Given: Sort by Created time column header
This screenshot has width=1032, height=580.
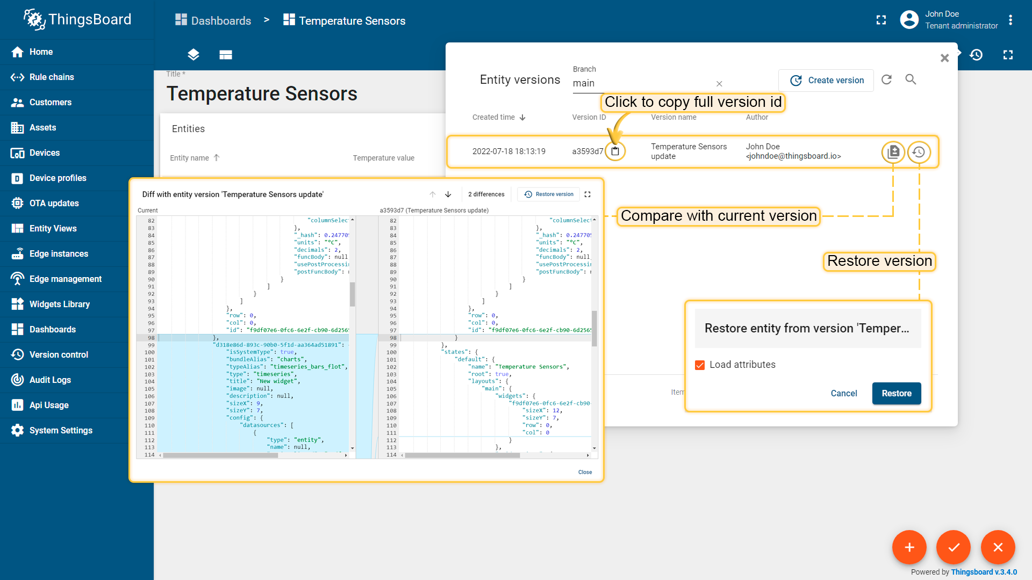Looking at the screenshot, I should click(499, 117).
